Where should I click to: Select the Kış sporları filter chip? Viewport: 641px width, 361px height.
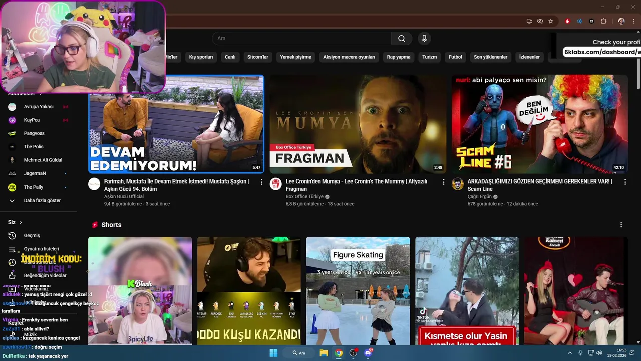coord(201,57)
